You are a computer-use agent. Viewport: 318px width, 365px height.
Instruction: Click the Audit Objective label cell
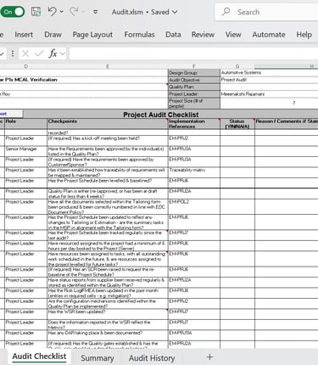point(194,80)
